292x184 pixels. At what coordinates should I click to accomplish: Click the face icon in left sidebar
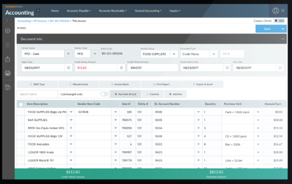pos(8,87)
